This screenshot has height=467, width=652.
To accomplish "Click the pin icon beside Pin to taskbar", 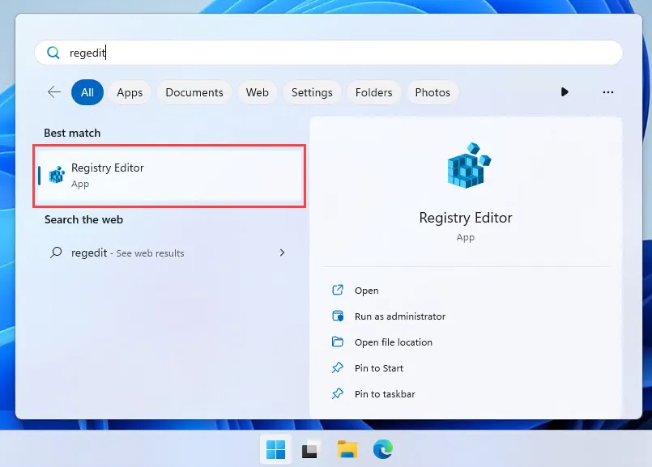I will click(338, 393).
